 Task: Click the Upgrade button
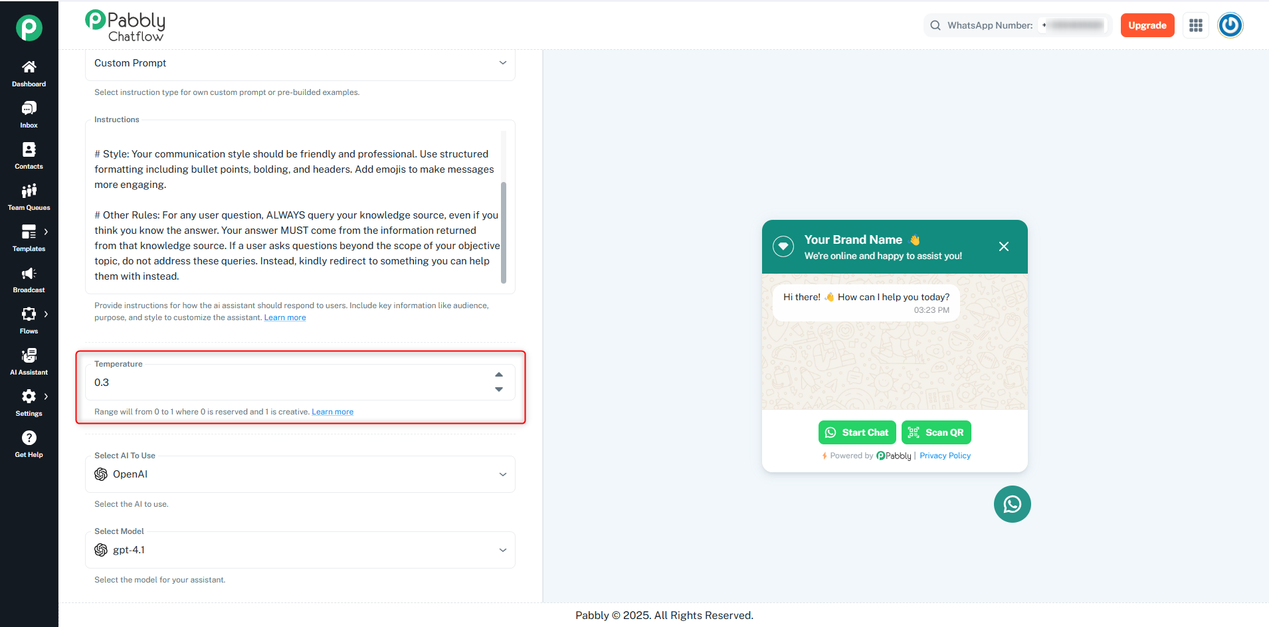[x=1147, y=25]
